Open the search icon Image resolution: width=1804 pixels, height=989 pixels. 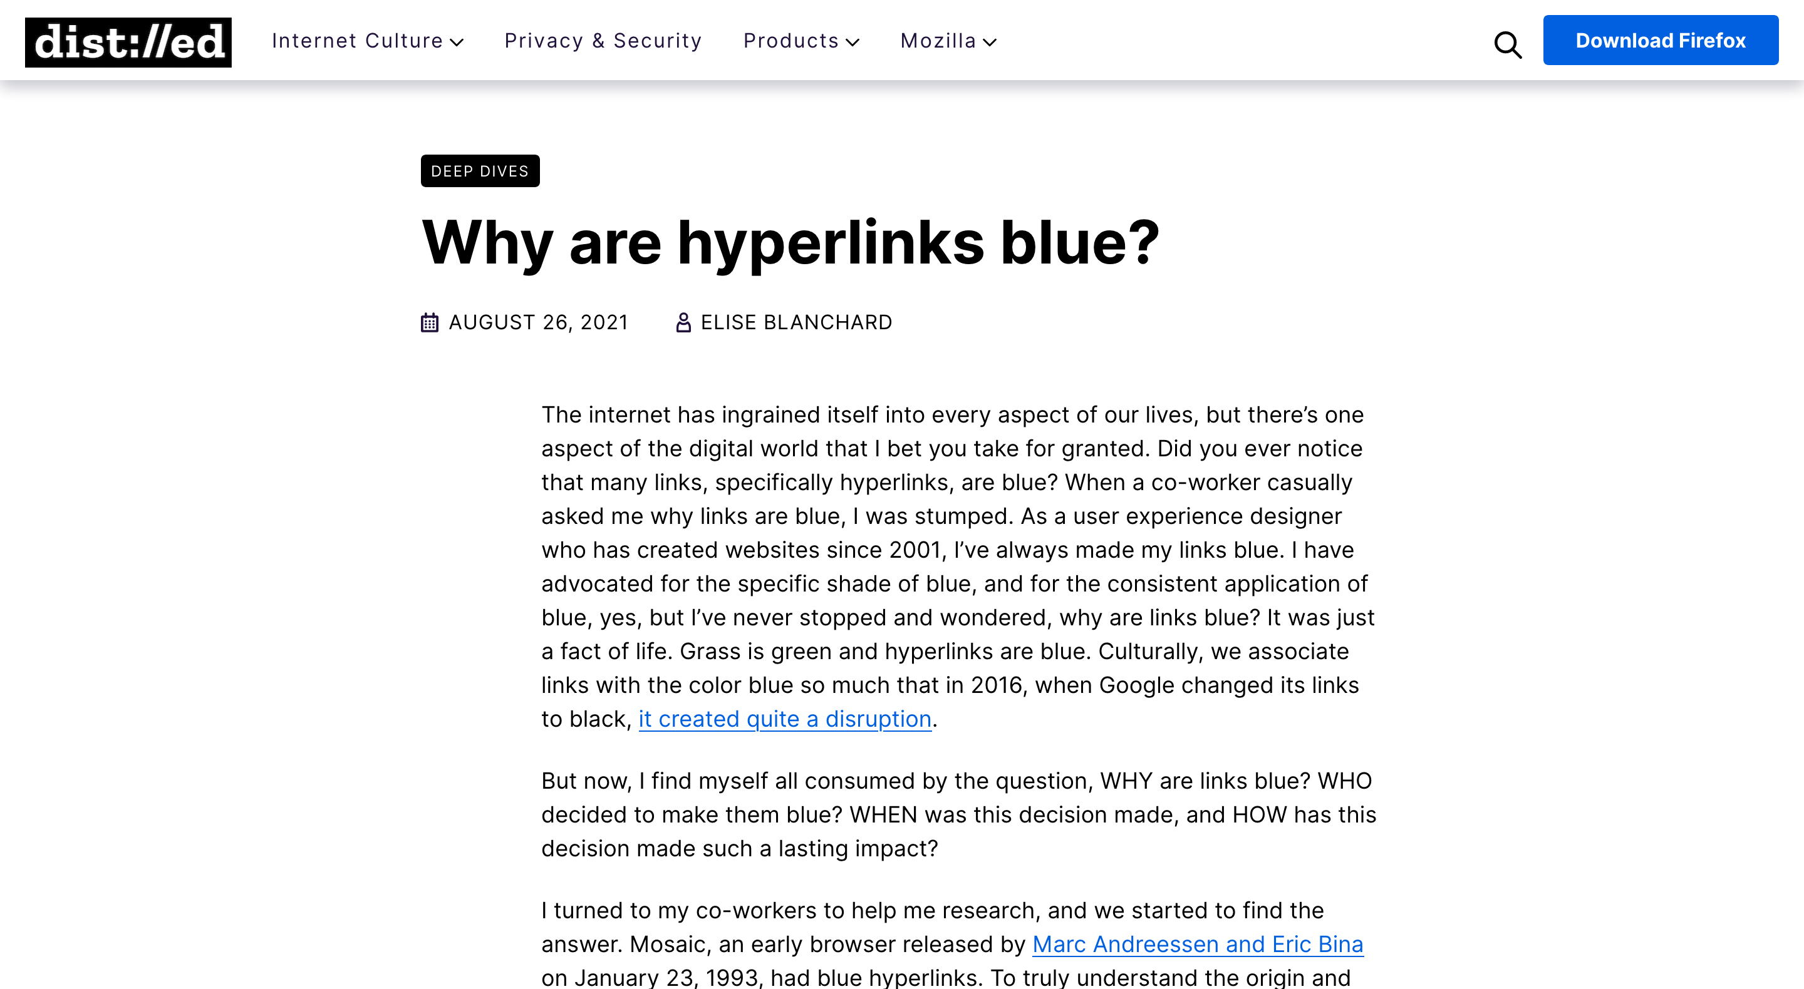(x=1510, y=43)
